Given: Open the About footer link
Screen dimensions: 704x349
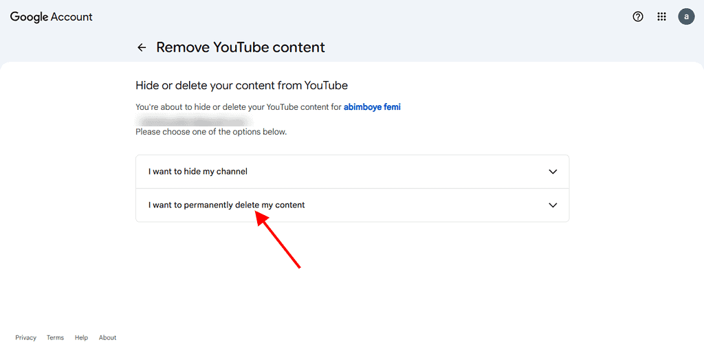Looking at the screenshot, I should point(107,337).
